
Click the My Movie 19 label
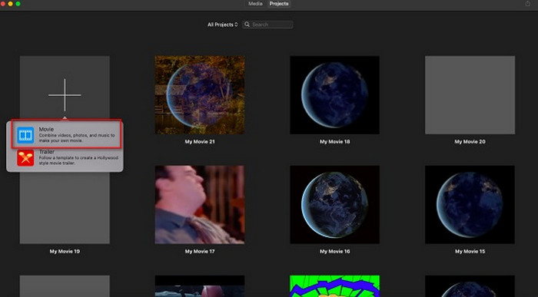pyautogui.click(x=65, y=251)
